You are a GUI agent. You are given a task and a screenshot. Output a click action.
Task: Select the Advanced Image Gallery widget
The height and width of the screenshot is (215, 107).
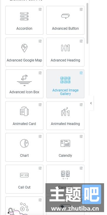(x=65, y=84)
